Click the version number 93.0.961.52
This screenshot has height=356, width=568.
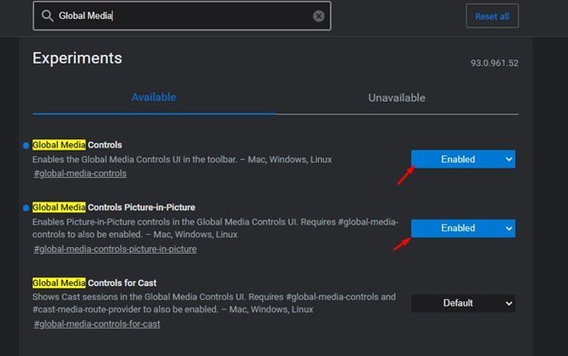pyautogui.click(x=494, y=63)
